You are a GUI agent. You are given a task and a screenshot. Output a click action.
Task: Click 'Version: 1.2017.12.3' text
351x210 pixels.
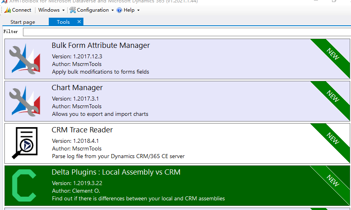(x=77, y=56)
